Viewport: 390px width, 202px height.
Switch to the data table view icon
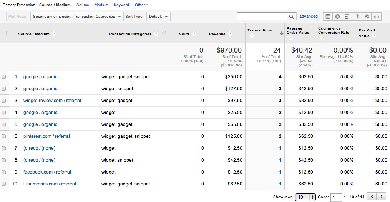tap(328, 17)
